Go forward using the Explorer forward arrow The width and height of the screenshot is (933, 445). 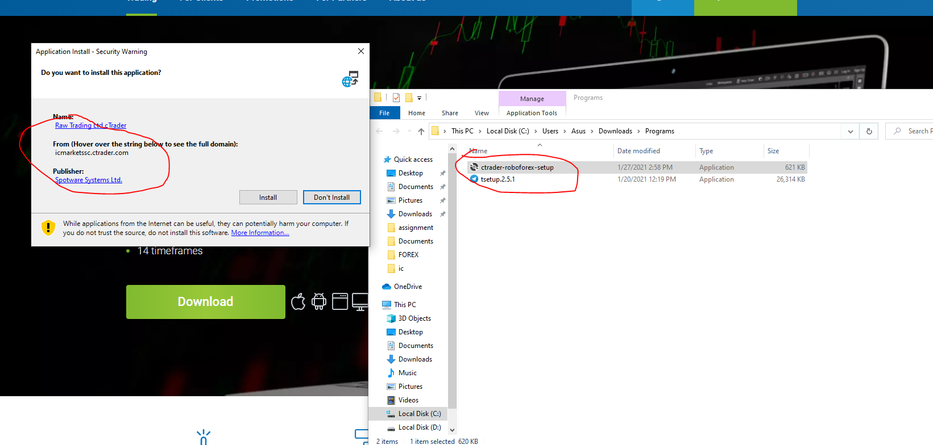(x=396, y=131)
